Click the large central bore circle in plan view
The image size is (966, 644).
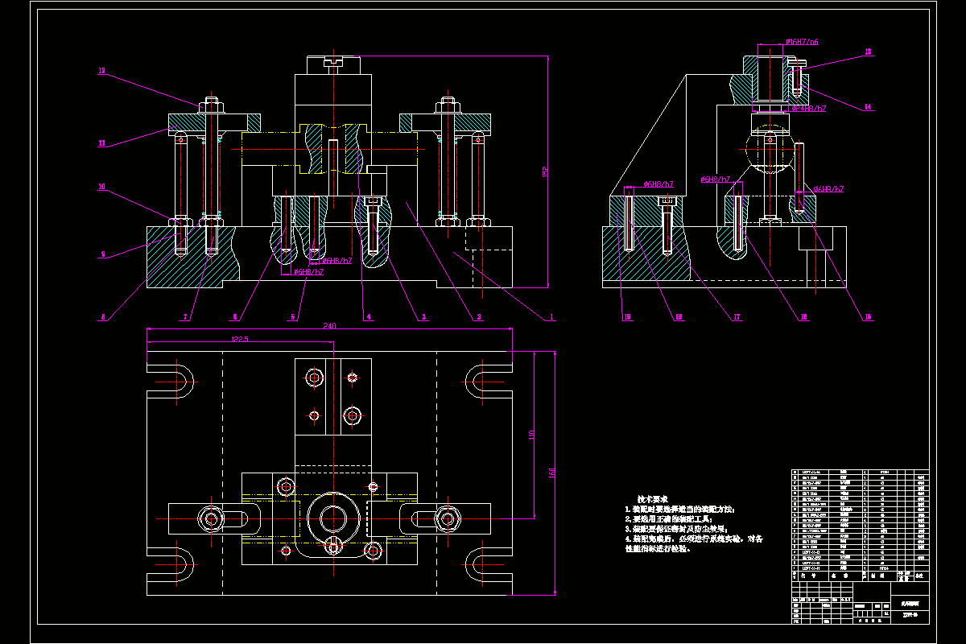tap(332, 518)
